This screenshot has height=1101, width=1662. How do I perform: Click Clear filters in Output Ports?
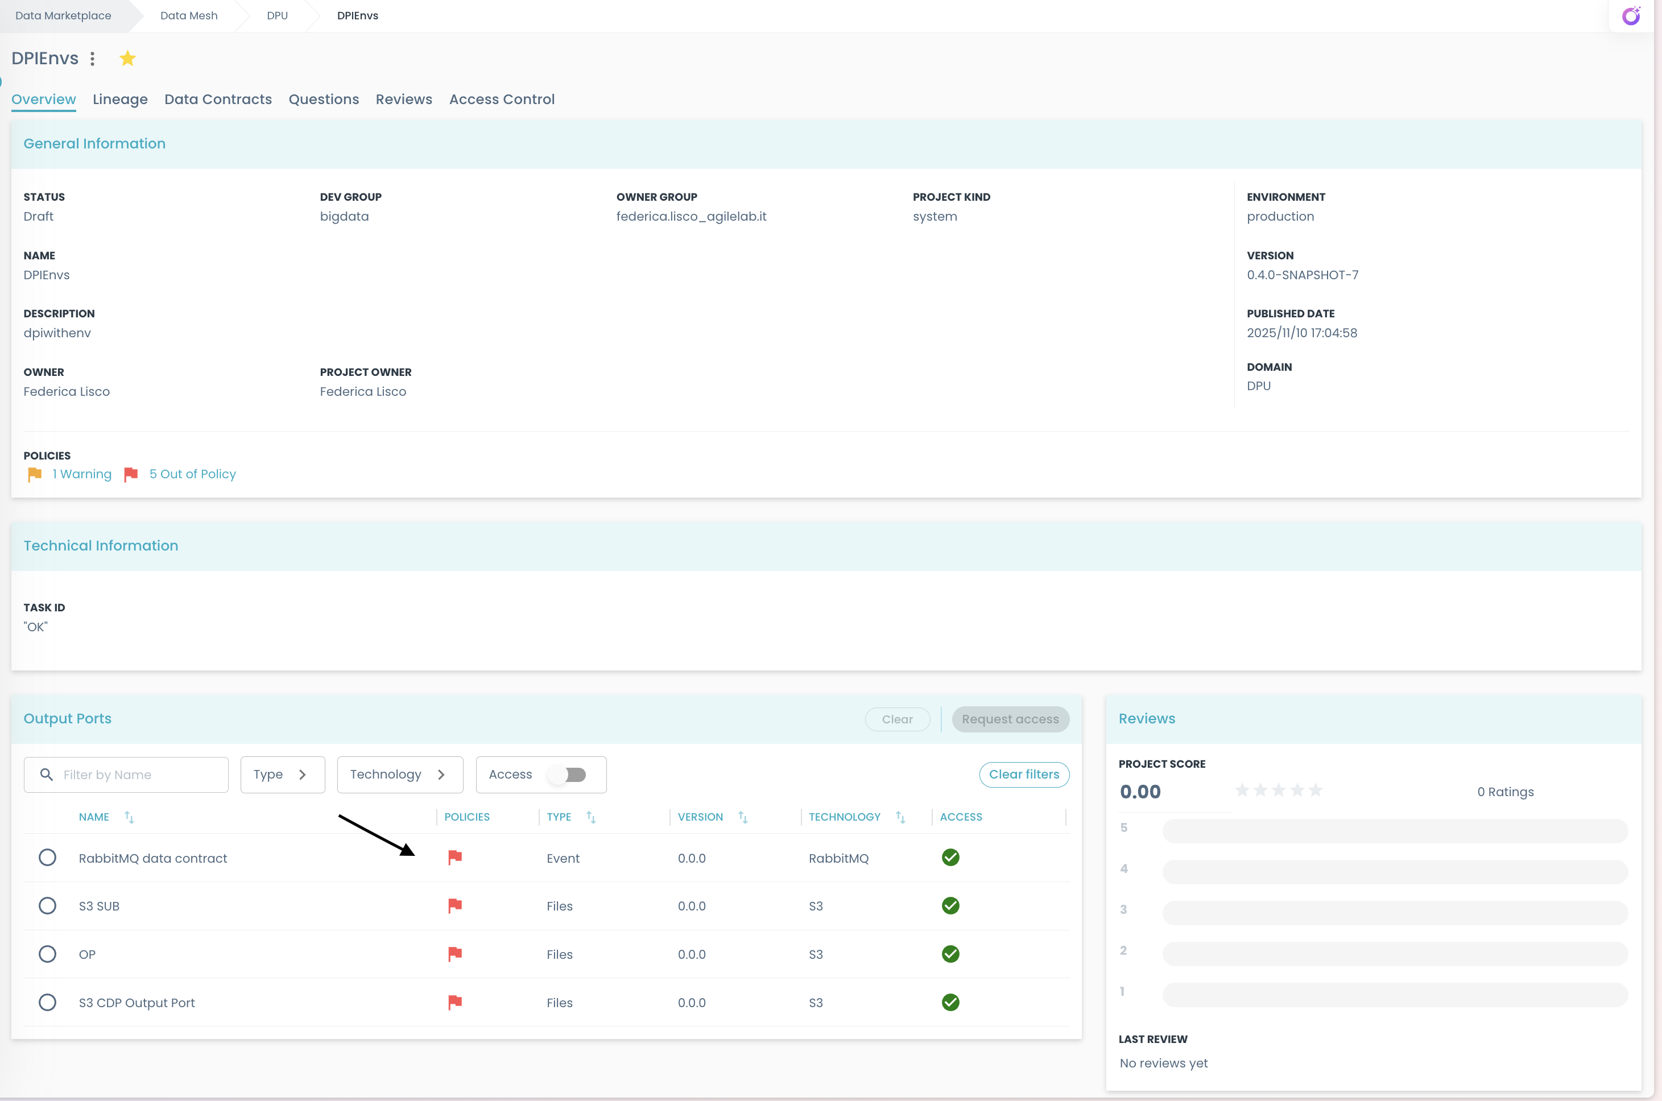1024,775
